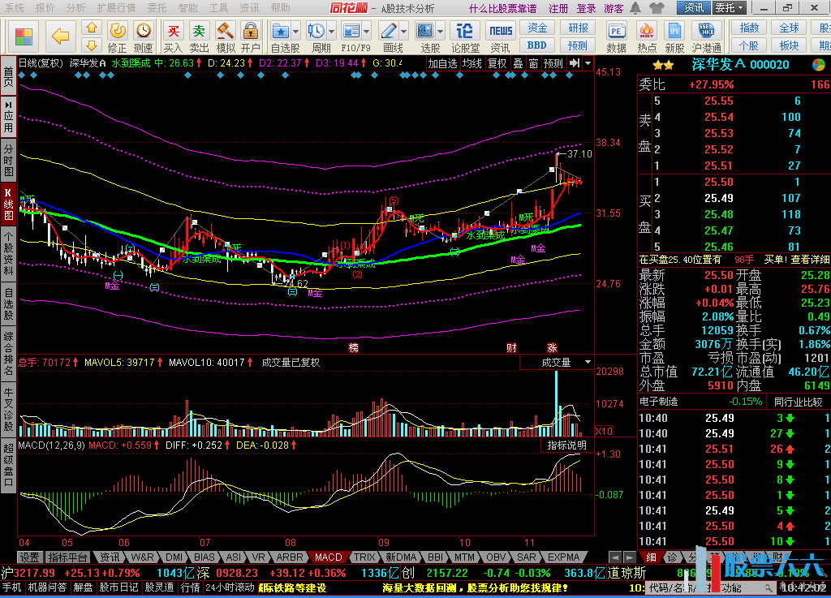Toggle the 预测 forecast option on chart bar
Image resolution: width=831 pixels, height=598 pixels.
[x=553, y=63]
